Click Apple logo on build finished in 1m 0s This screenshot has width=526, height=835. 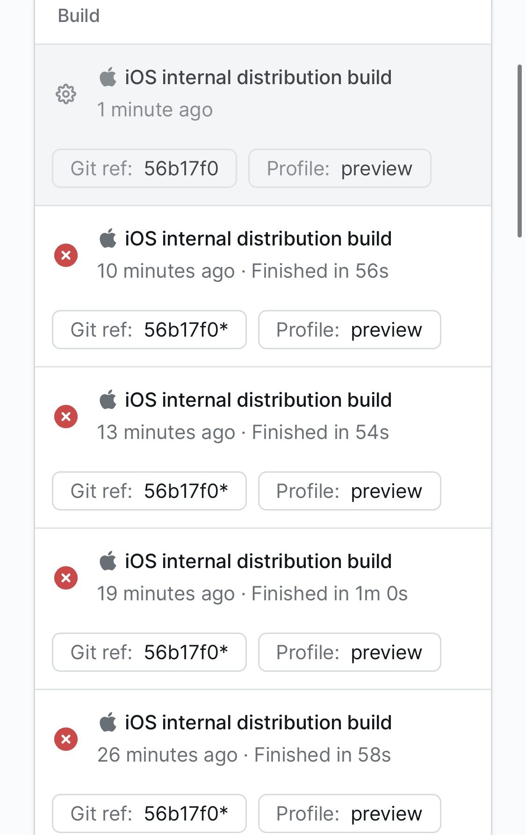[x=108, y=561]
